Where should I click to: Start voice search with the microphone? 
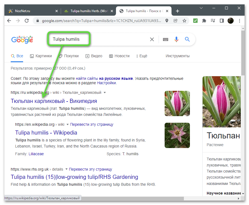[176, 39]
